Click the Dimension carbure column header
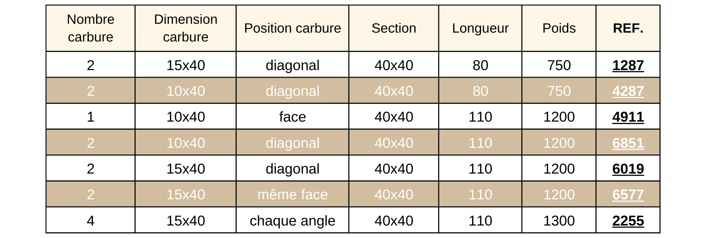 click(185, 28)
